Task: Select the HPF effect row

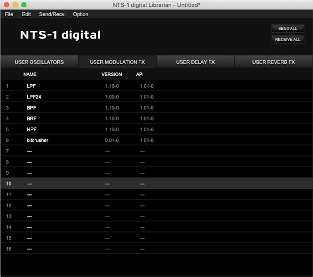Action: coord(156,129)
